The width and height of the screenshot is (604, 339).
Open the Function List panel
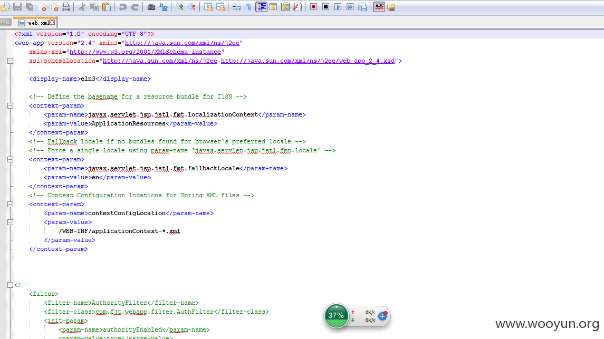pyautogui.click(x=298, y=7)
